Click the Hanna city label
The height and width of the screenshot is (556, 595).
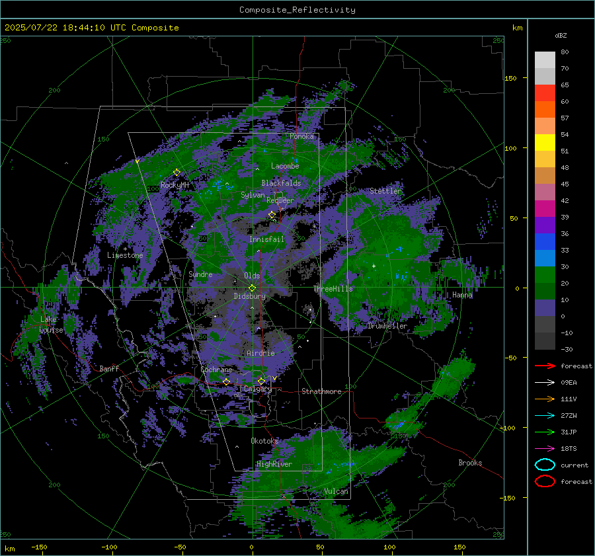(462, 294)
